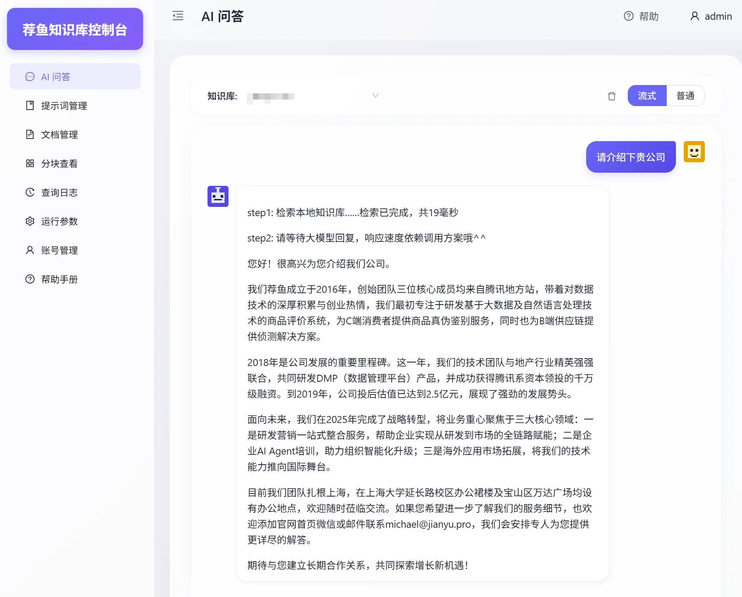
Task: Open 查询日志 using the clock icon
Action: pyautogui.click(x=29, y=192)
